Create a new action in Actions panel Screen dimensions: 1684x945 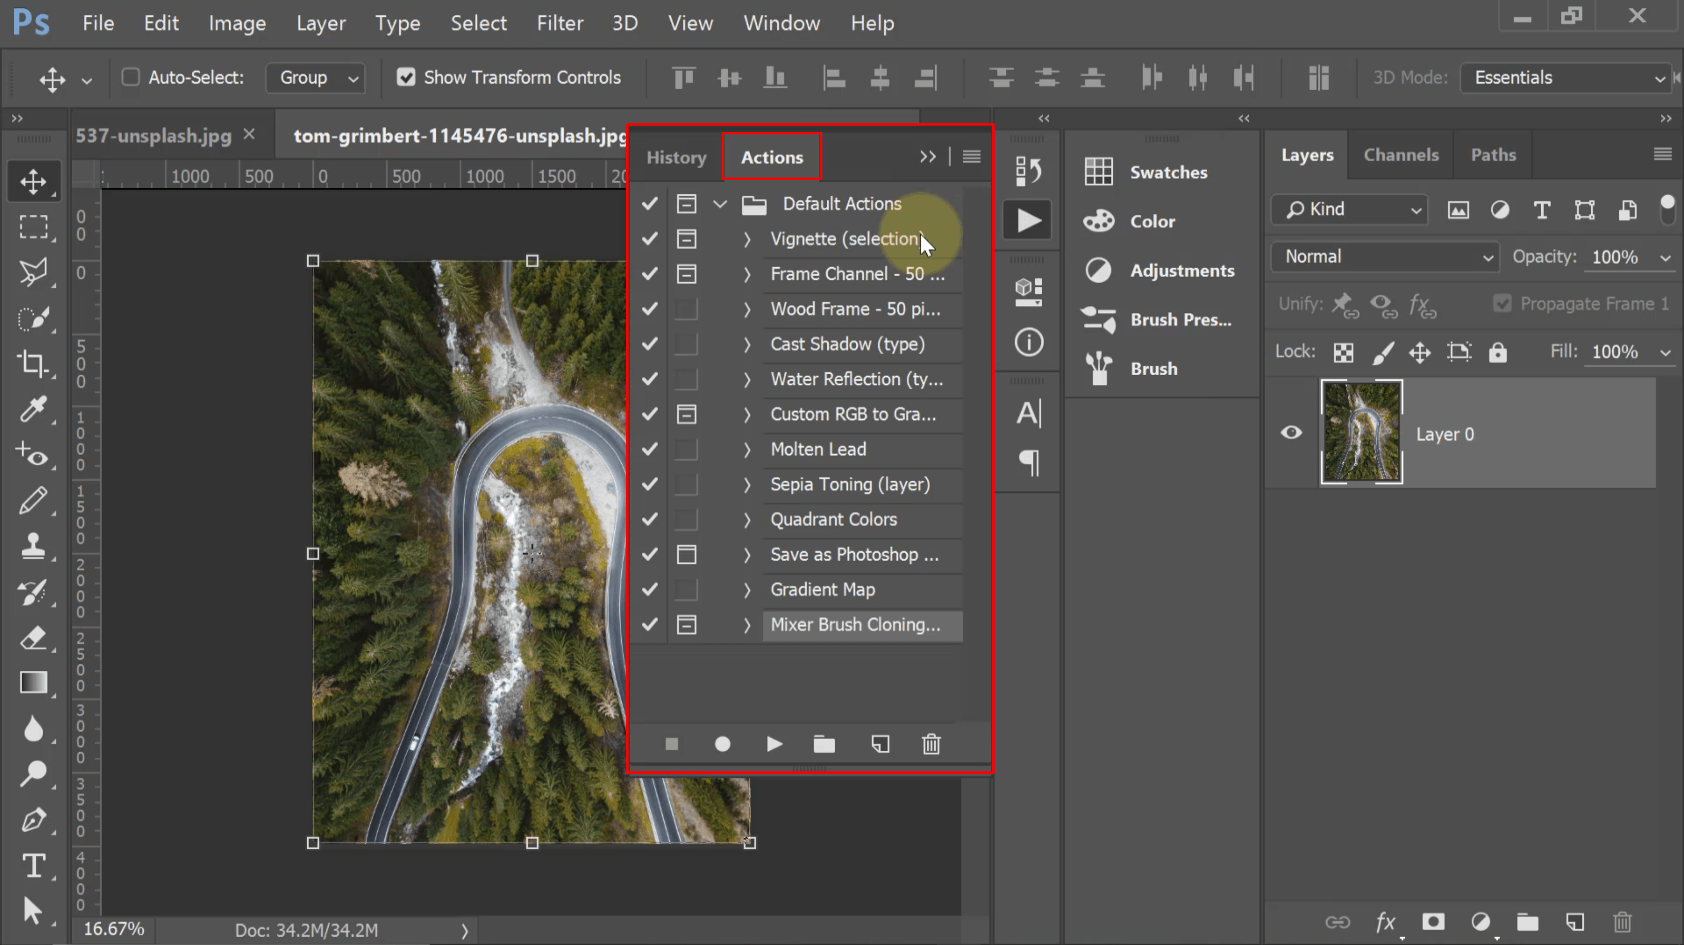click(x=880, y=744)
